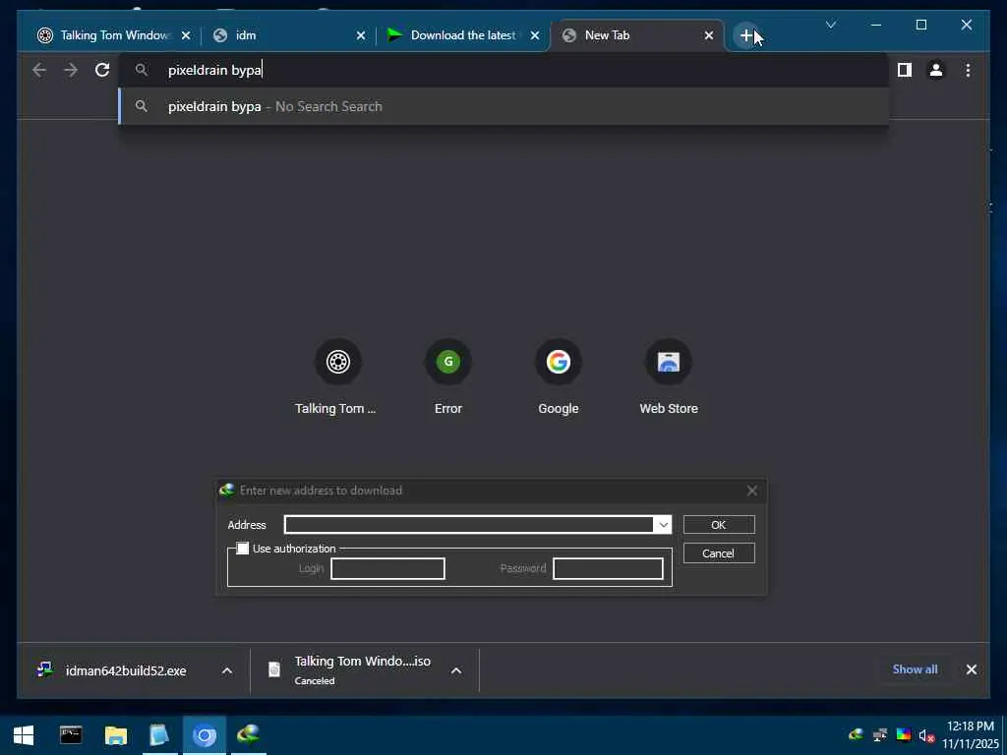Expand options for Talking Tom iso download

pyautogui.click(x=456, y=670)
